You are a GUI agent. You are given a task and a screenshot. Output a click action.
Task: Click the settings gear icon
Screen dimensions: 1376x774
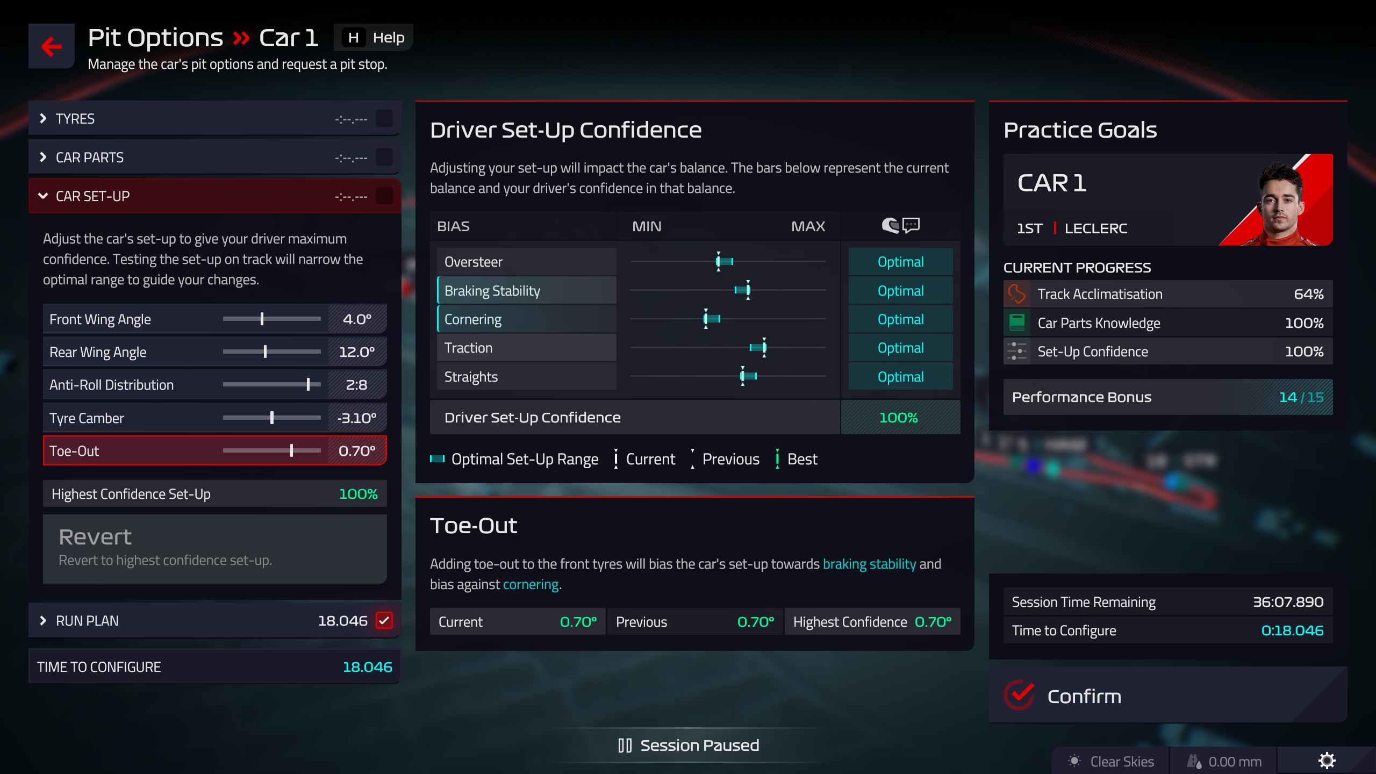pyautogui.click(x=1327, y=761)
